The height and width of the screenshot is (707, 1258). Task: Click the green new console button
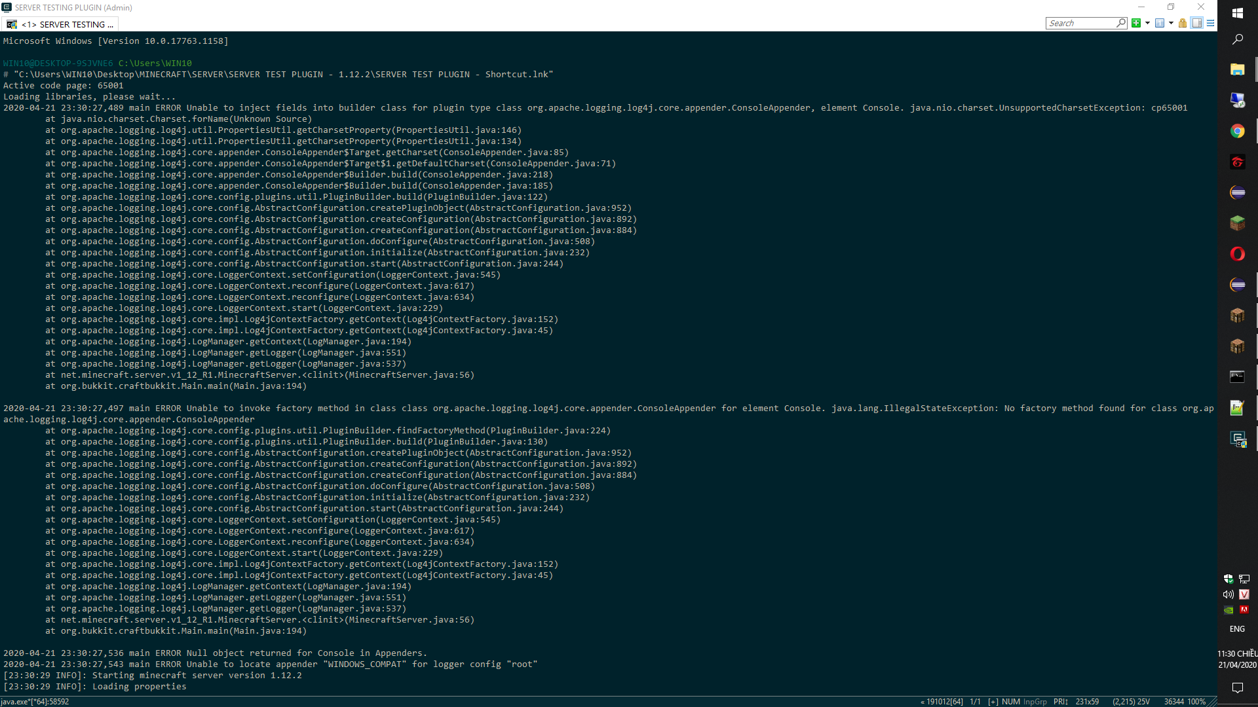(1136, 23)
